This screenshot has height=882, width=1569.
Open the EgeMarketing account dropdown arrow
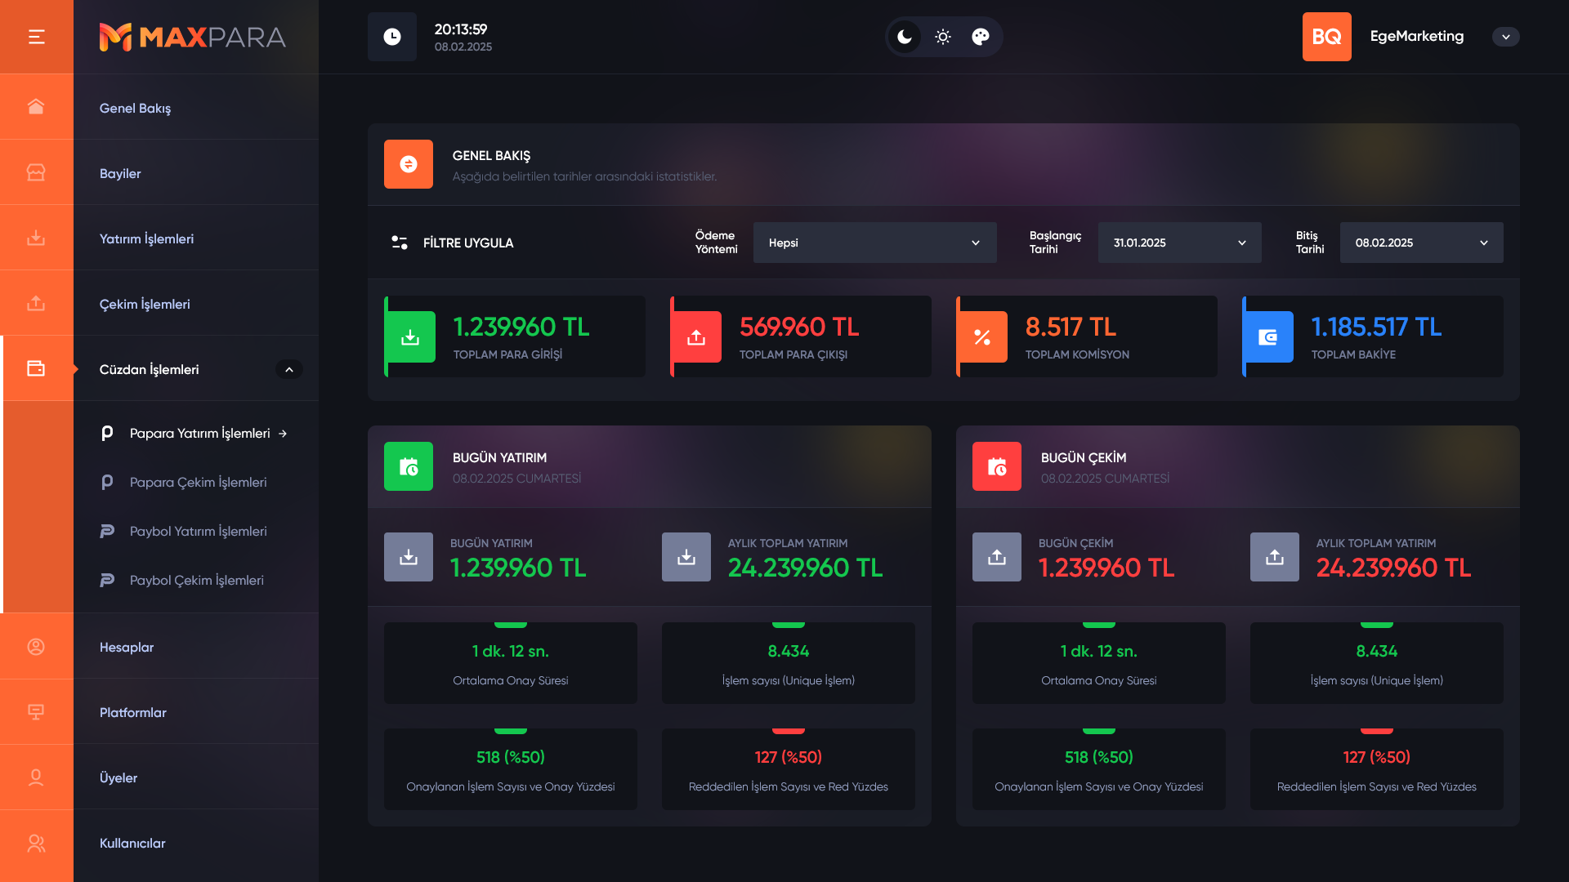[x=1505, y=37]
